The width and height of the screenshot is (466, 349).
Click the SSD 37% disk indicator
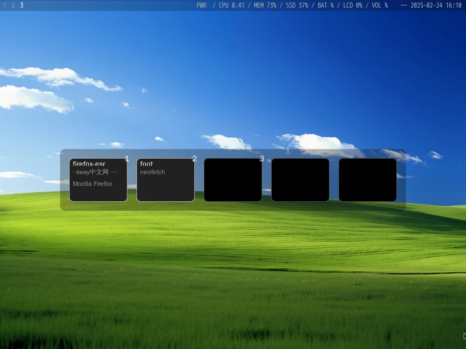tap(297, 5)
